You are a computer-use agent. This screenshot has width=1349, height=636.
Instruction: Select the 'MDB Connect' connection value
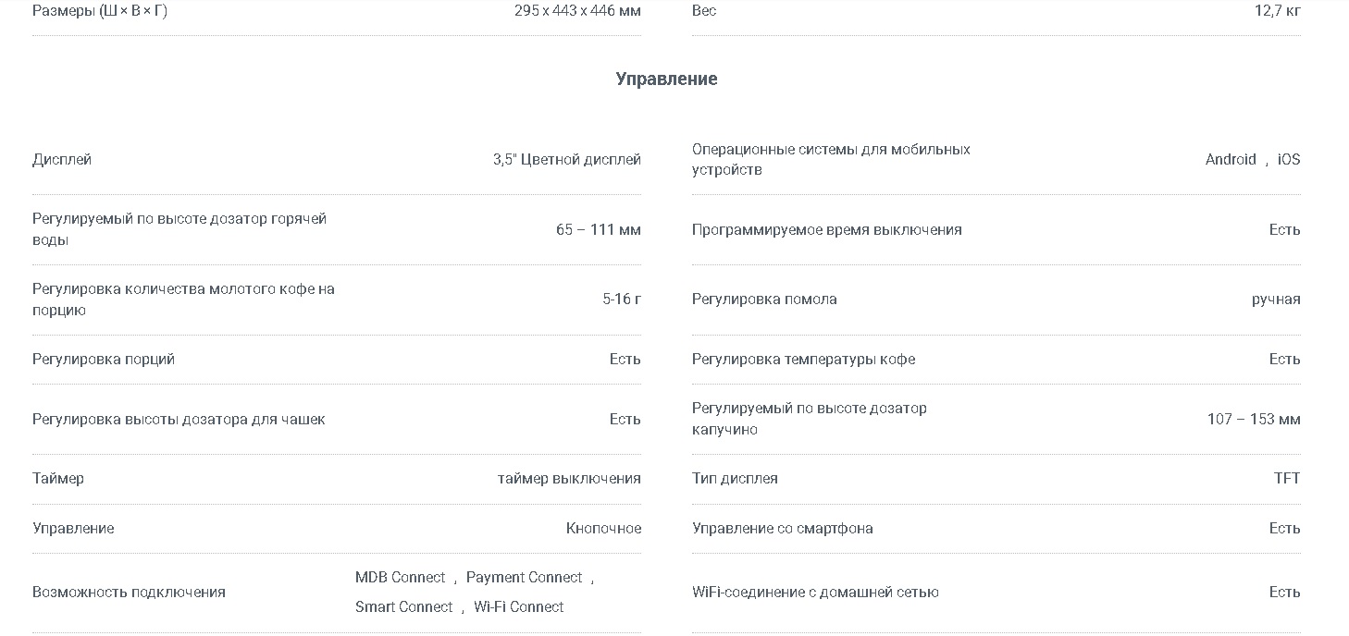click(400, 578)
